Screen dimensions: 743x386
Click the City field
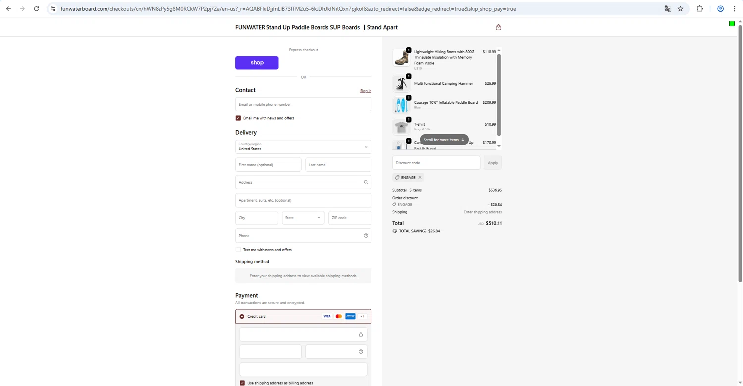pos(257,218)
